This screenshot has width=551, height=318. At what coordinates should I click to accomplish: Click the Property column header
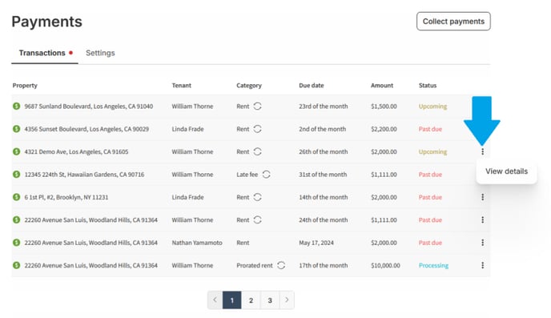pos(25,86)
